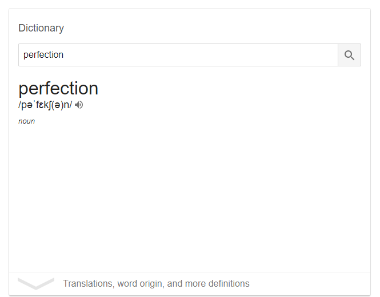Click the magnifying glass search button
This screenshot has width=380, height=297.
349,55
